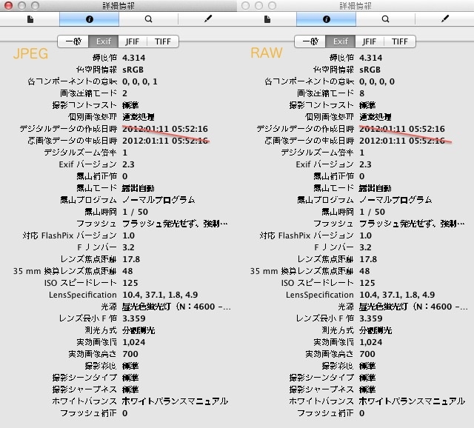Click the 露出自動 value in RAW window
Screen dimensions: 474x428
375,188
